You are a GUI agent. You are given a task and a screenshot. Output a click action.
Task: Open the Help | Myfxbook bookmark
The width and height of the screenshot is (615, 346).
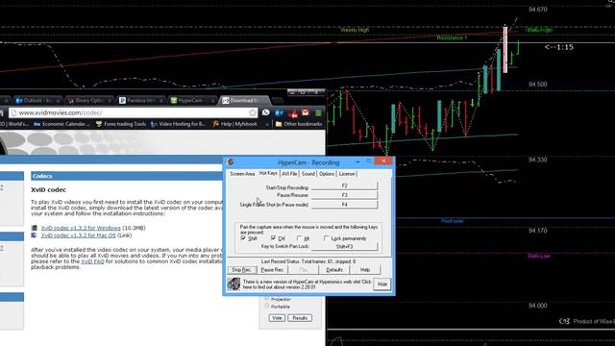(x=235, y=124)
